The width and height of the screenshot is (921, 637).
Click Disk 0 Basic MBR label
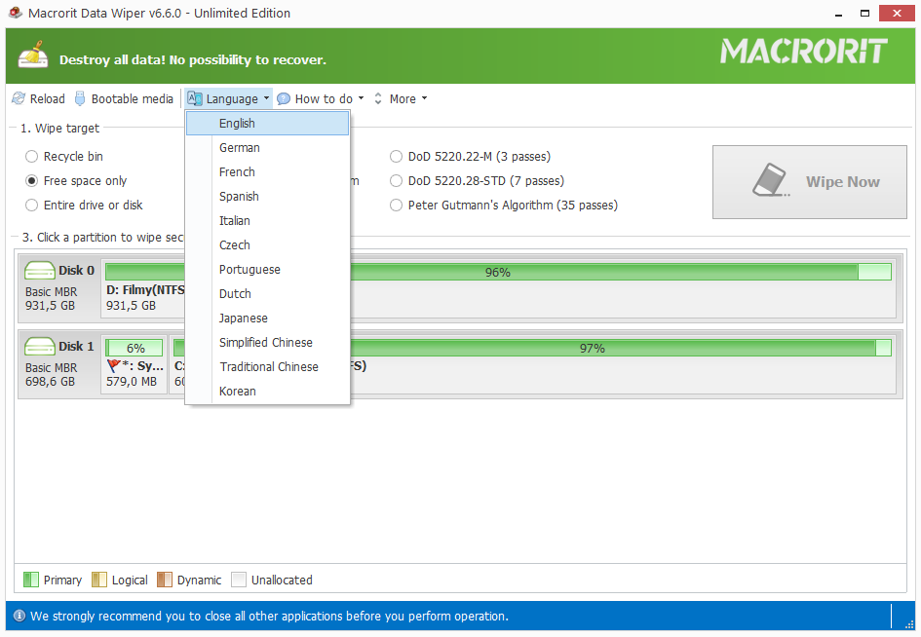(x=51, y=292)
